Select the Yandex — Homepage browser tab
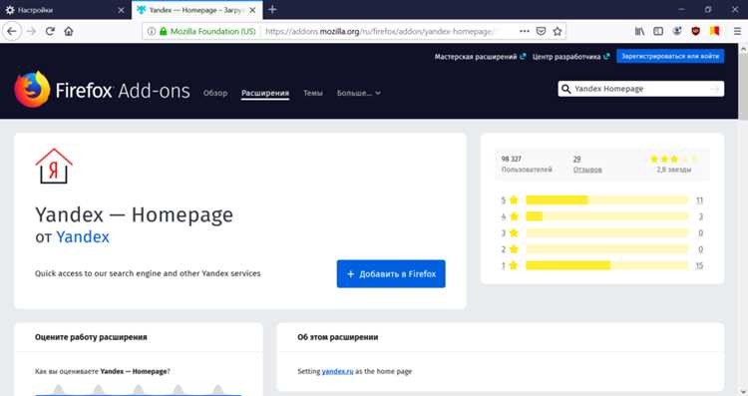This screenshot has width=748, height=396. [x=196, y=10]
